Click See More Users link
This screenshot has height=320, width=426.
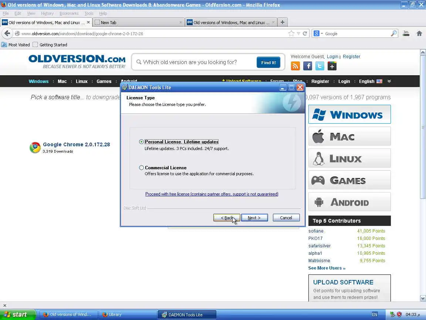(327, 268)
